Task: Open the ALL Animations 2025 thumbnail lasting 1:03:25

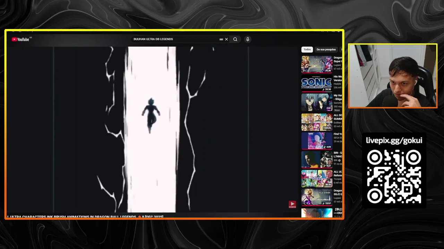Action: point(317,122)
